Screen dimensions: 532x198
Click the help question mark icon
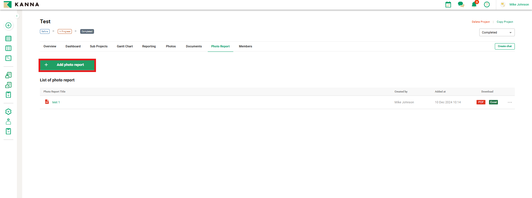487,4
